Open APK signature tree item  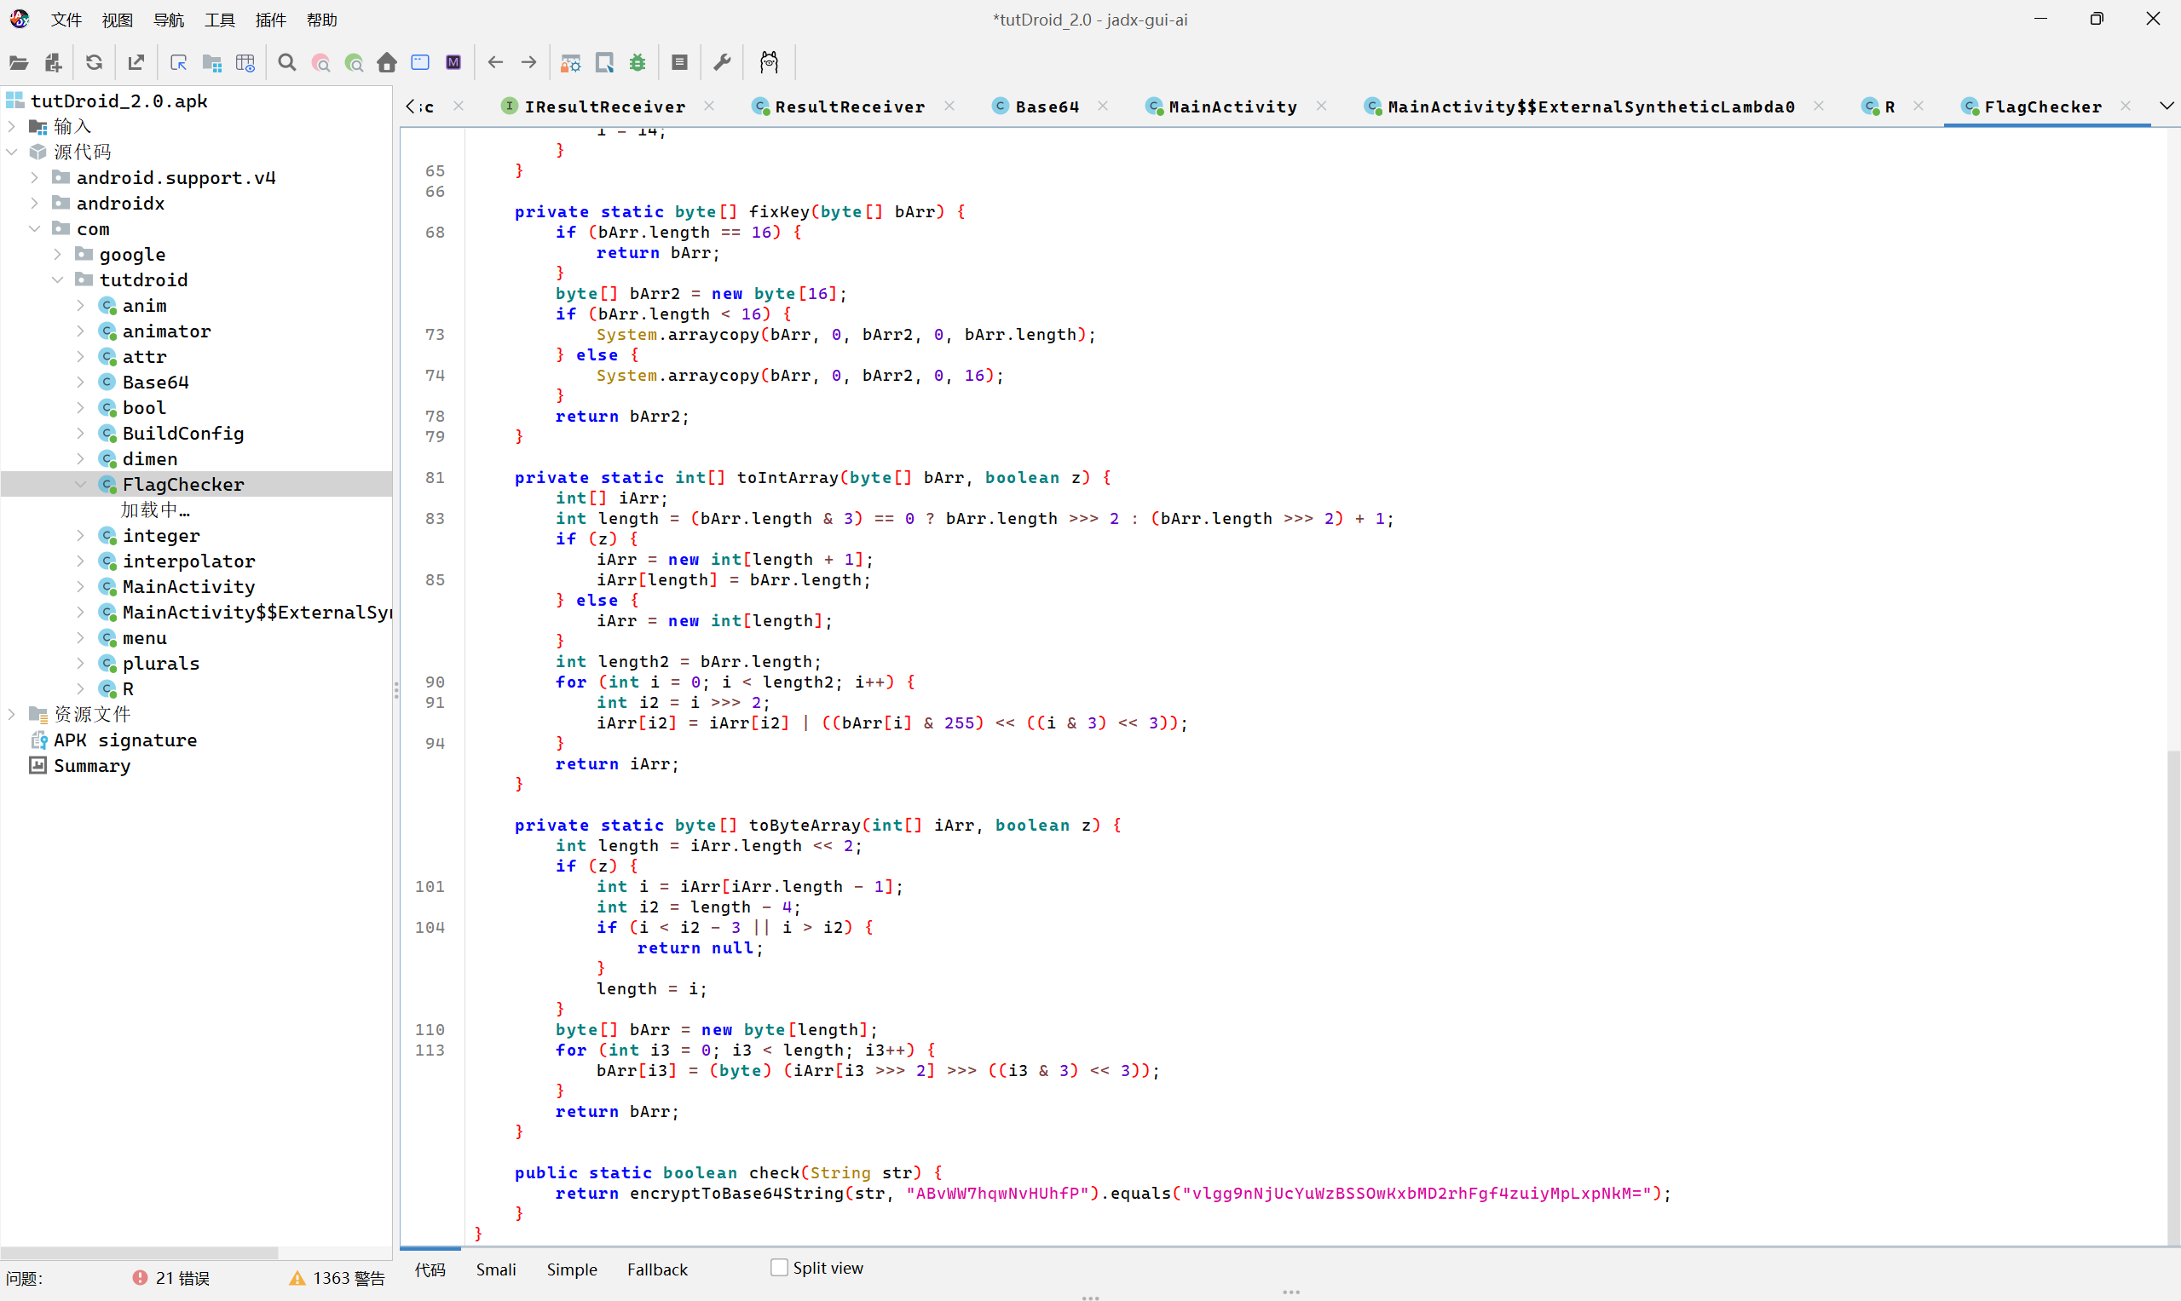[124, 740]
